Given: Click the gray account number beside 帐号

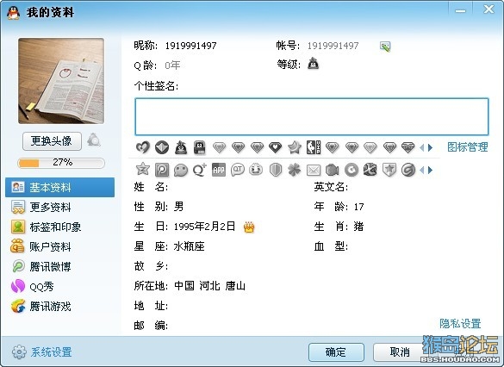Looking at the screenshot, I should [333, 46].
